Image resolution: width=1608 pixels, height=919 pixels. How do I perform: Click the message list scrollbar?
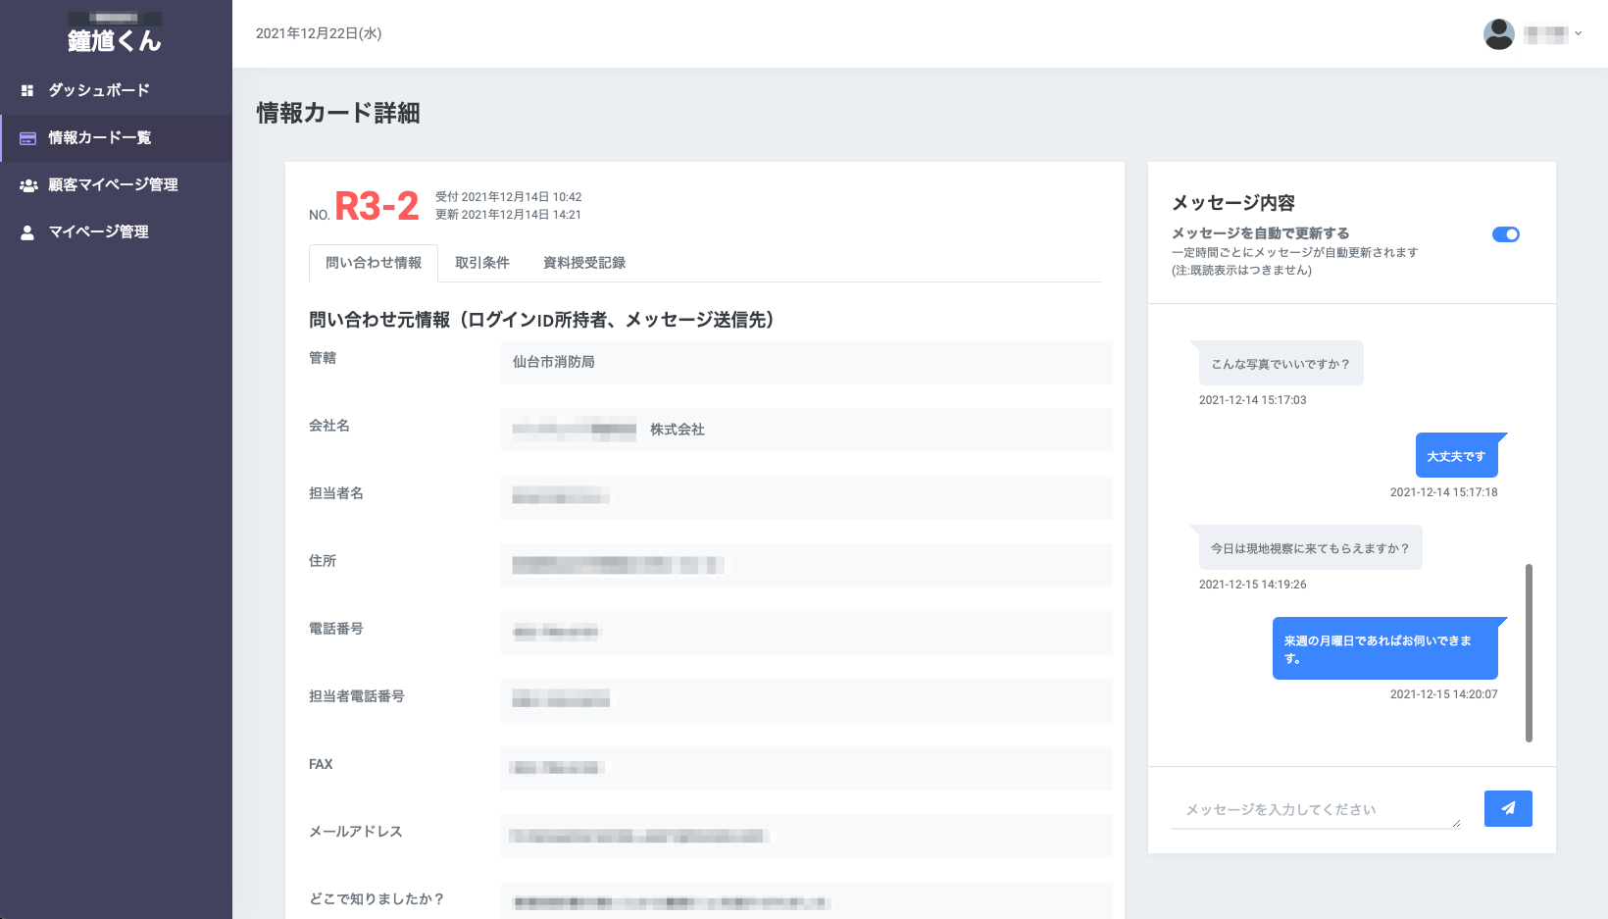pos(1529,652)
